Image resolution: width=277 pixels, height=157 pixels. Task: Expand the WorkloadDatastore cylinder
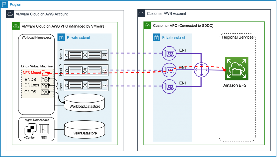tap(84, 103)
